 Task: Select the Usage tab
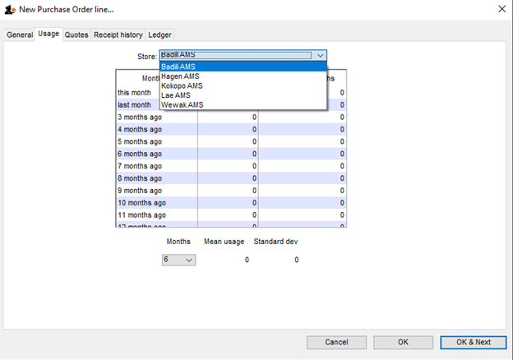pyautogui.click(x=49, y=35)
